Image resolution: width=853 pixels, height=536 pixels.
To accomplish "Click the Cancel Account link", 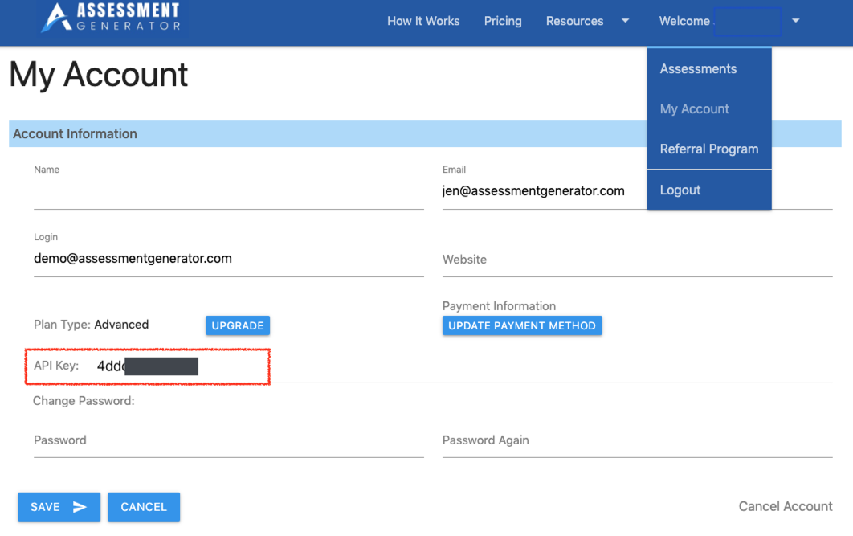I will tap(785, 506).
